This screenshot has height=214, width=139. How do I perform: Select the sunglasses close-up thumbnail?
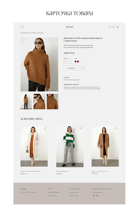[39, 101]
